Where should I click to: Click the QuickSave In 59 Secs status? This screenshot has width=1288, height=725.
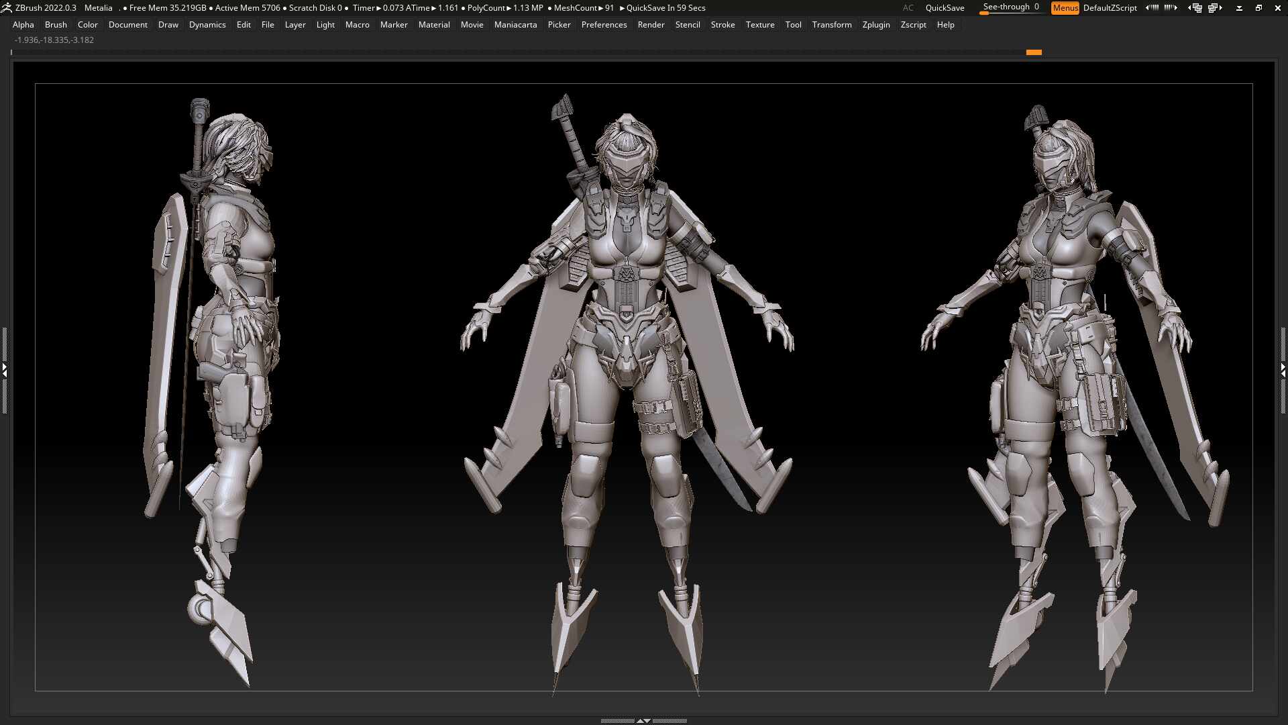pos(663,8)
